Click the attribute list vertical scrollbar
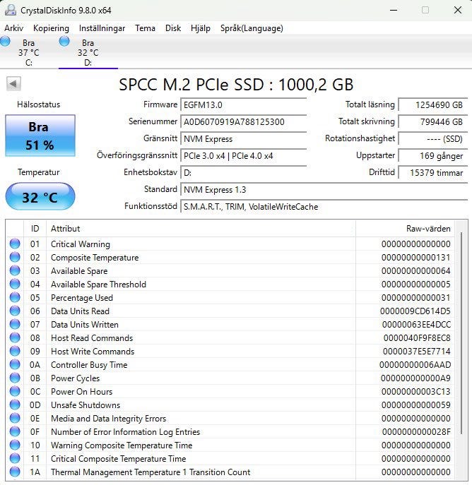The width and height of the screenshot is (472, 485). click(x=461, y=353)
